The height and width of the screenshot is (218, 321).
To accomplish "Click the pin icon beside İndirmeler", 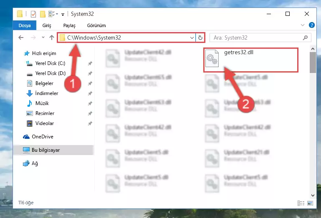I will pos(90,93).
